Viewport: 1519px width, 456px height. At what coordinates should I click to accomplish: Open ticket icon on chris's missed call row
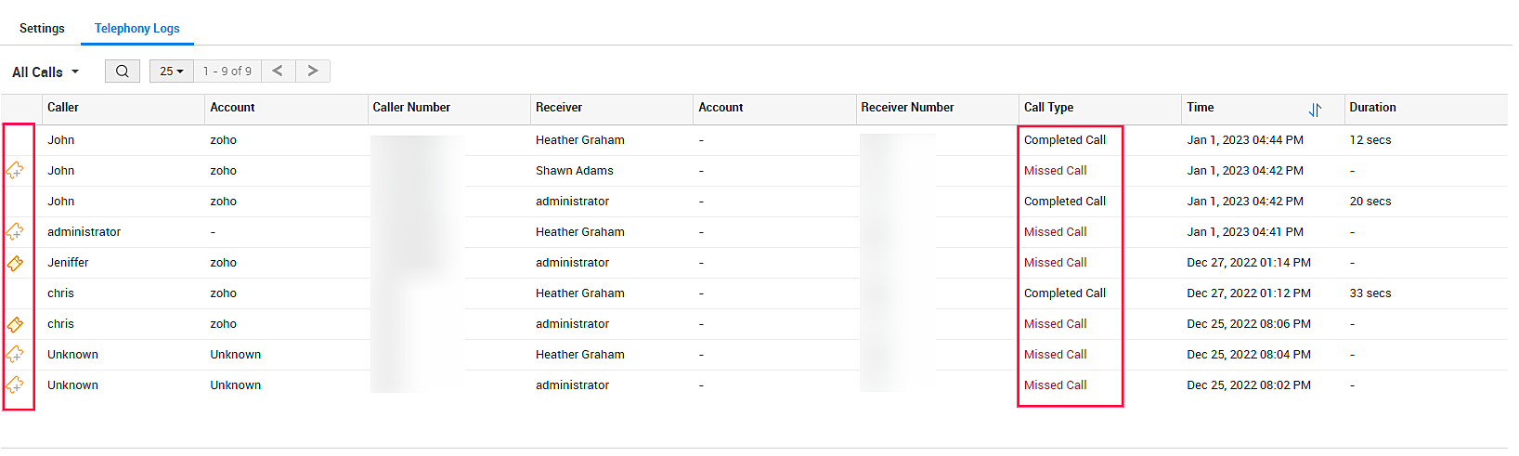tap(15, 324)
